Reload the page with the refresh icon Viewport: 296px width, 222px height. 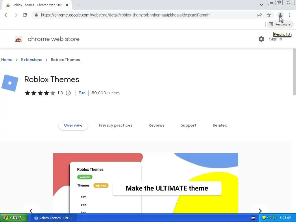(x=25, y=15)
